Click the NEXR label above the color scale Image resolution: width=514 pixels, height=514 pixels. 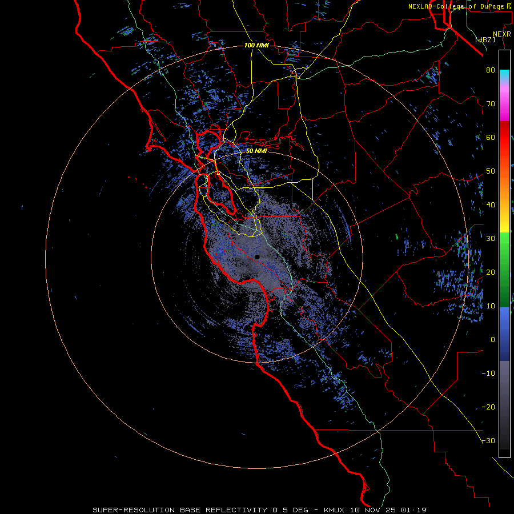pos(502,34)
